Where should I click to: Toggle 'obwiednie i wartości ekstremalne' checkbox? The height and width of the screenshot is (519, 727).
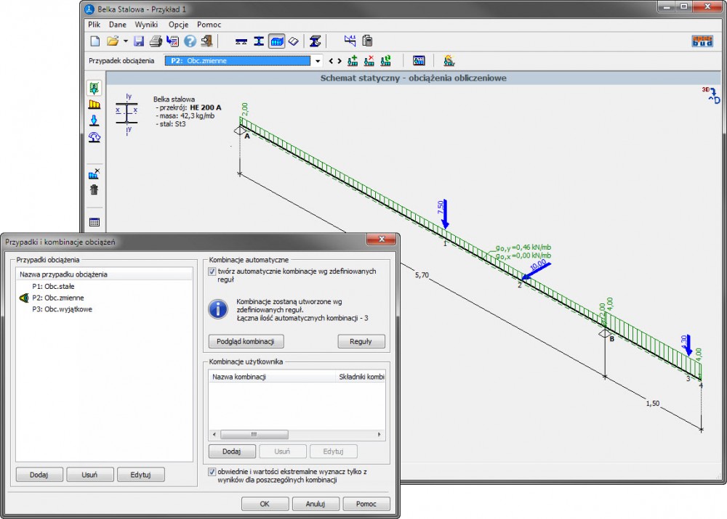[212, 472]
